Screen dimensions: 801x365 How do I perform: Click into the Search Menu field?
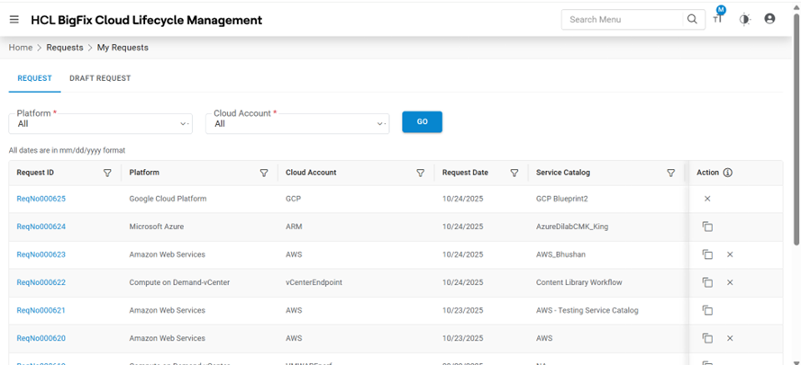tap(622, 19)
